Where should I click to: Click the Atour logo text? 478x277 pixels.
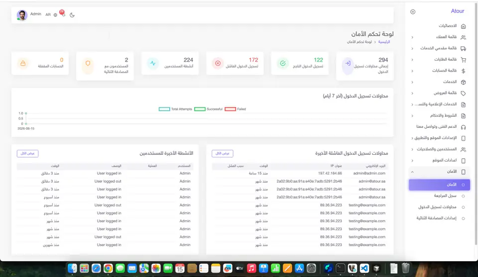tap(457, 11)
